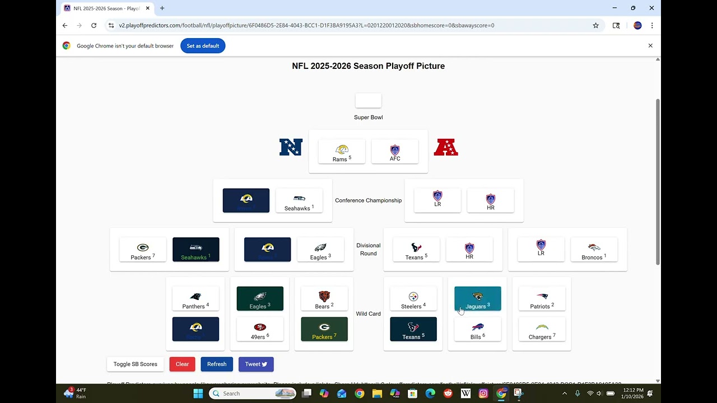Viewport: 717px width, 403px height.
Task: Select the highlighted Packers Wild Card team
Action: [x=324, y=329]
